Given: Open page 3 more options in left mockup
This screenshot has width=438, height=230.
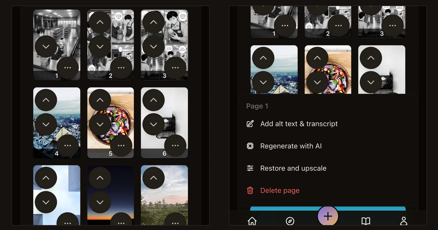Looking at the screenshot, I should 175,68.
